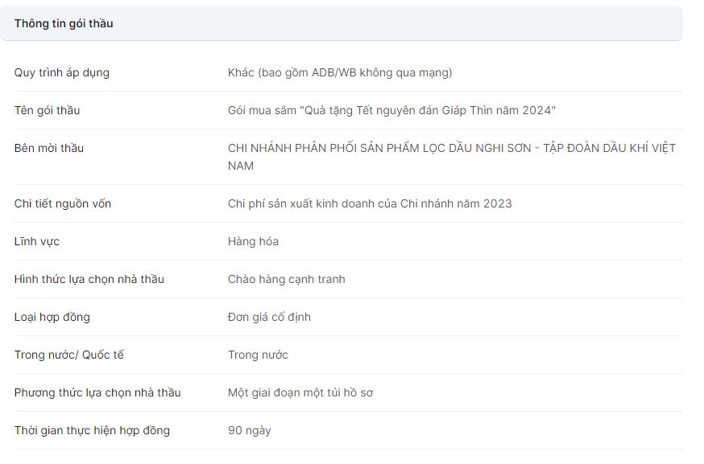The width and height of the screenshot is (704, 464).
Task: Click the "Loại hợp đồng" label
Action: (x=52, y=317)
